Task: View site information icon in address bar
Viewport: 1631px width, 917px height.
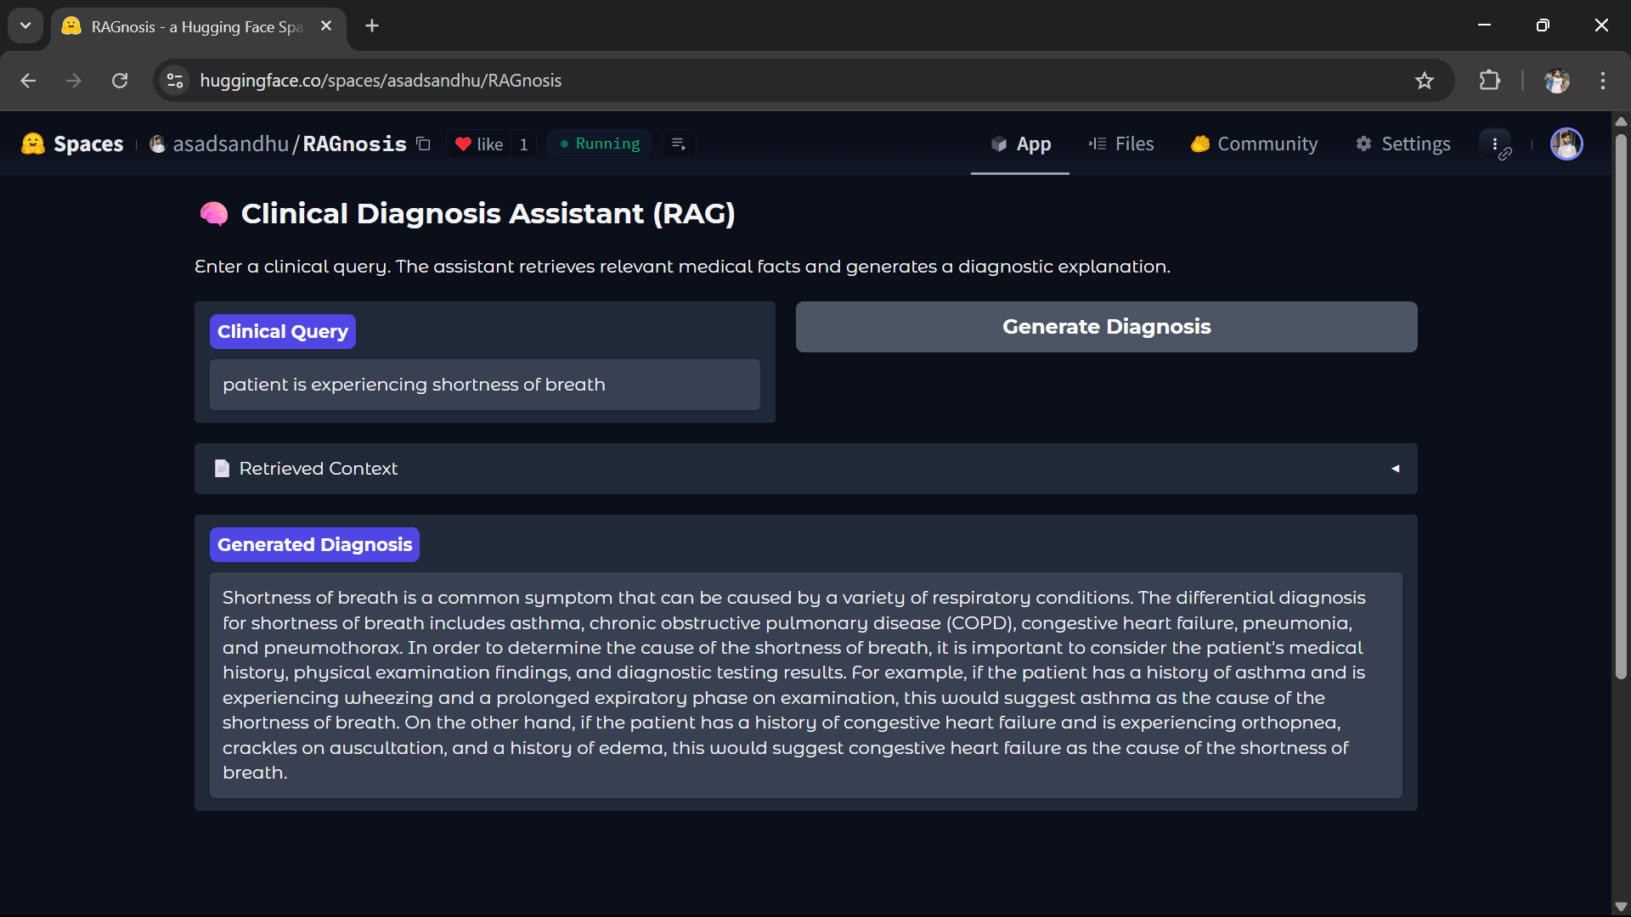Action: (x=175, y=81)
